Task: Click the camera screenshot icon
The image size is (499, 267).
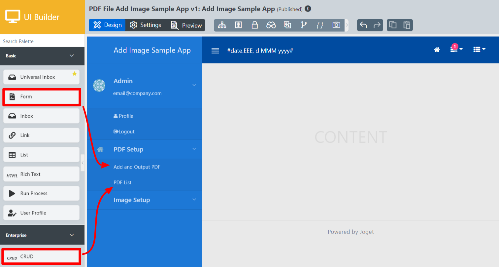Action: click(336, 25)
